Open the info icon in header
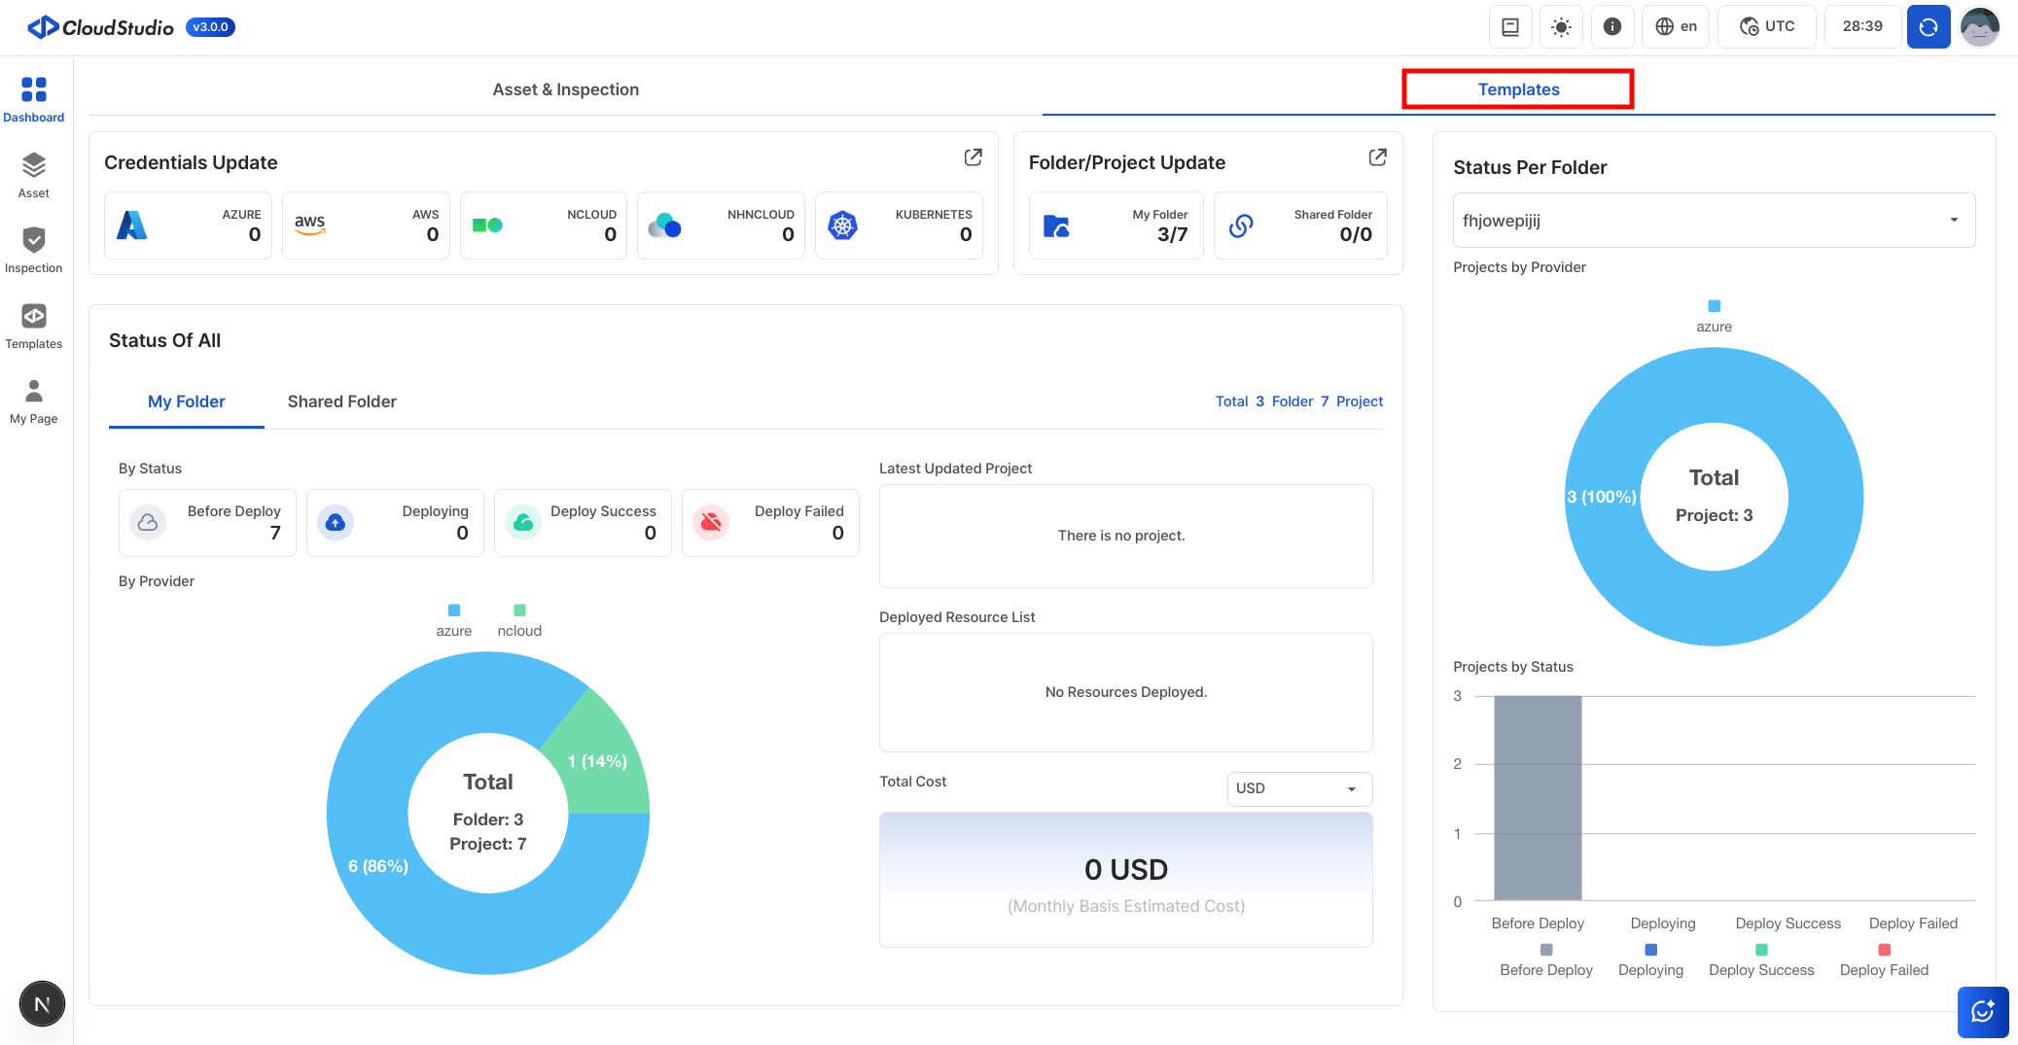 [1611, 26]
